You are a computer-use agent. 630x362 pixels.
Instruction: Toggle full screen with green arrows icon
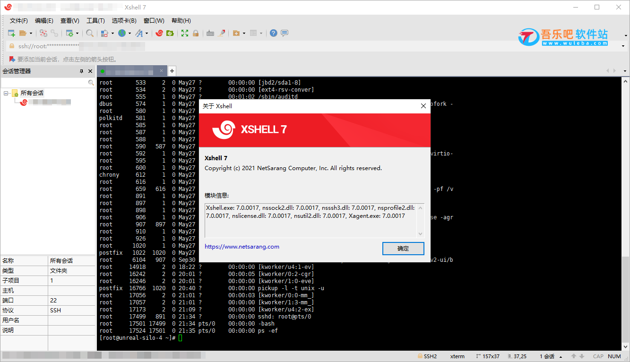185,33
